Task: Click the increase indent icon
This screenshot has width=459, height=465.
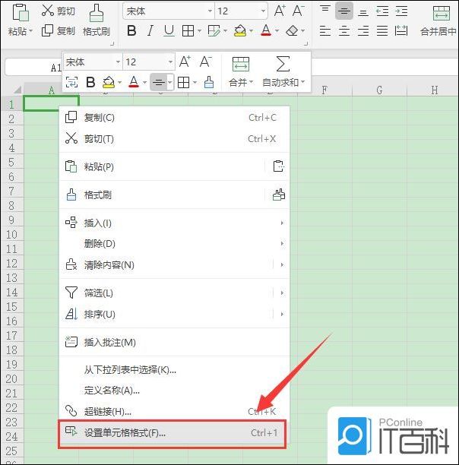Action: (x=401, y=11)
